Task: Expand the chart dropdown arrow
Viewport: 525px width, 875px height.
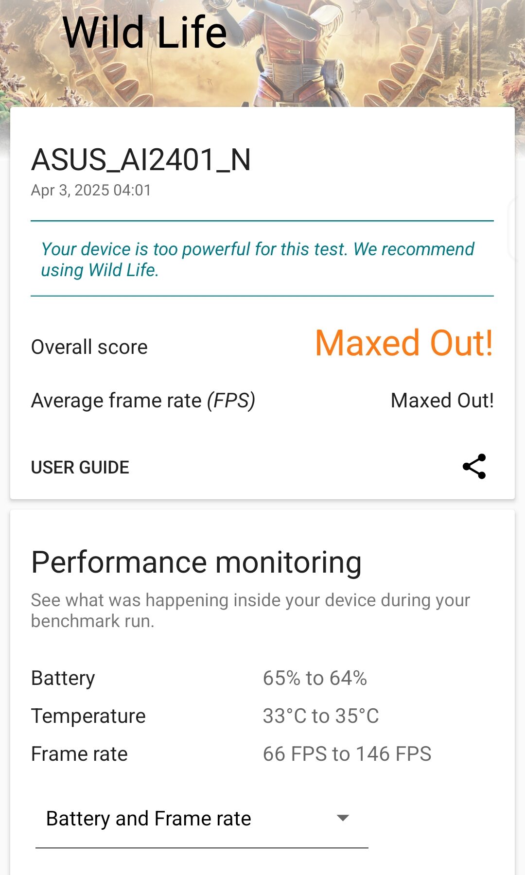Action: point(343,818)
